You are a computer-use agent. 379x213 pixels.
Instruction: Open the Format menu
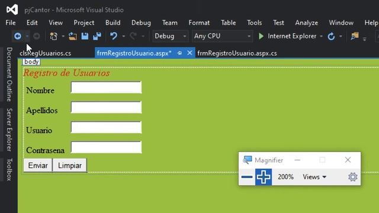tap(199, 22)
